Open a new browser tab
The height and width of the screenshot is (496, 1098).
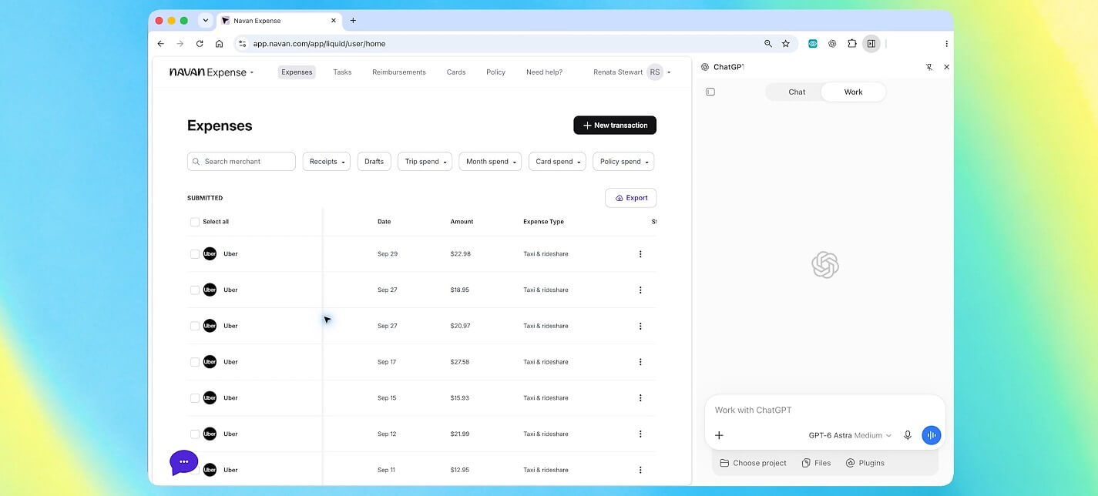[353, 21]
